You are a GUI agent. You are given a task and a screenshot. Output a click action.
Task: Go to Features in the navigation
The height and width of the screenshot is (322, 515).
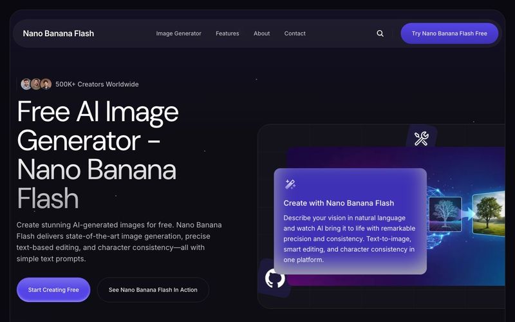(x=227, y=33)
